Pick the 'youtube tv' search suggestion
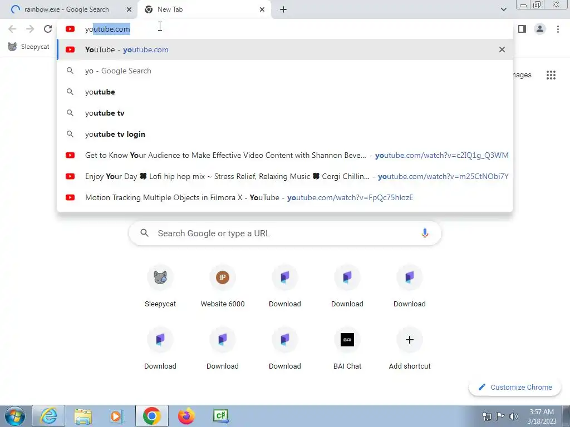Viewport: 570px width, 427px height. 285,113
